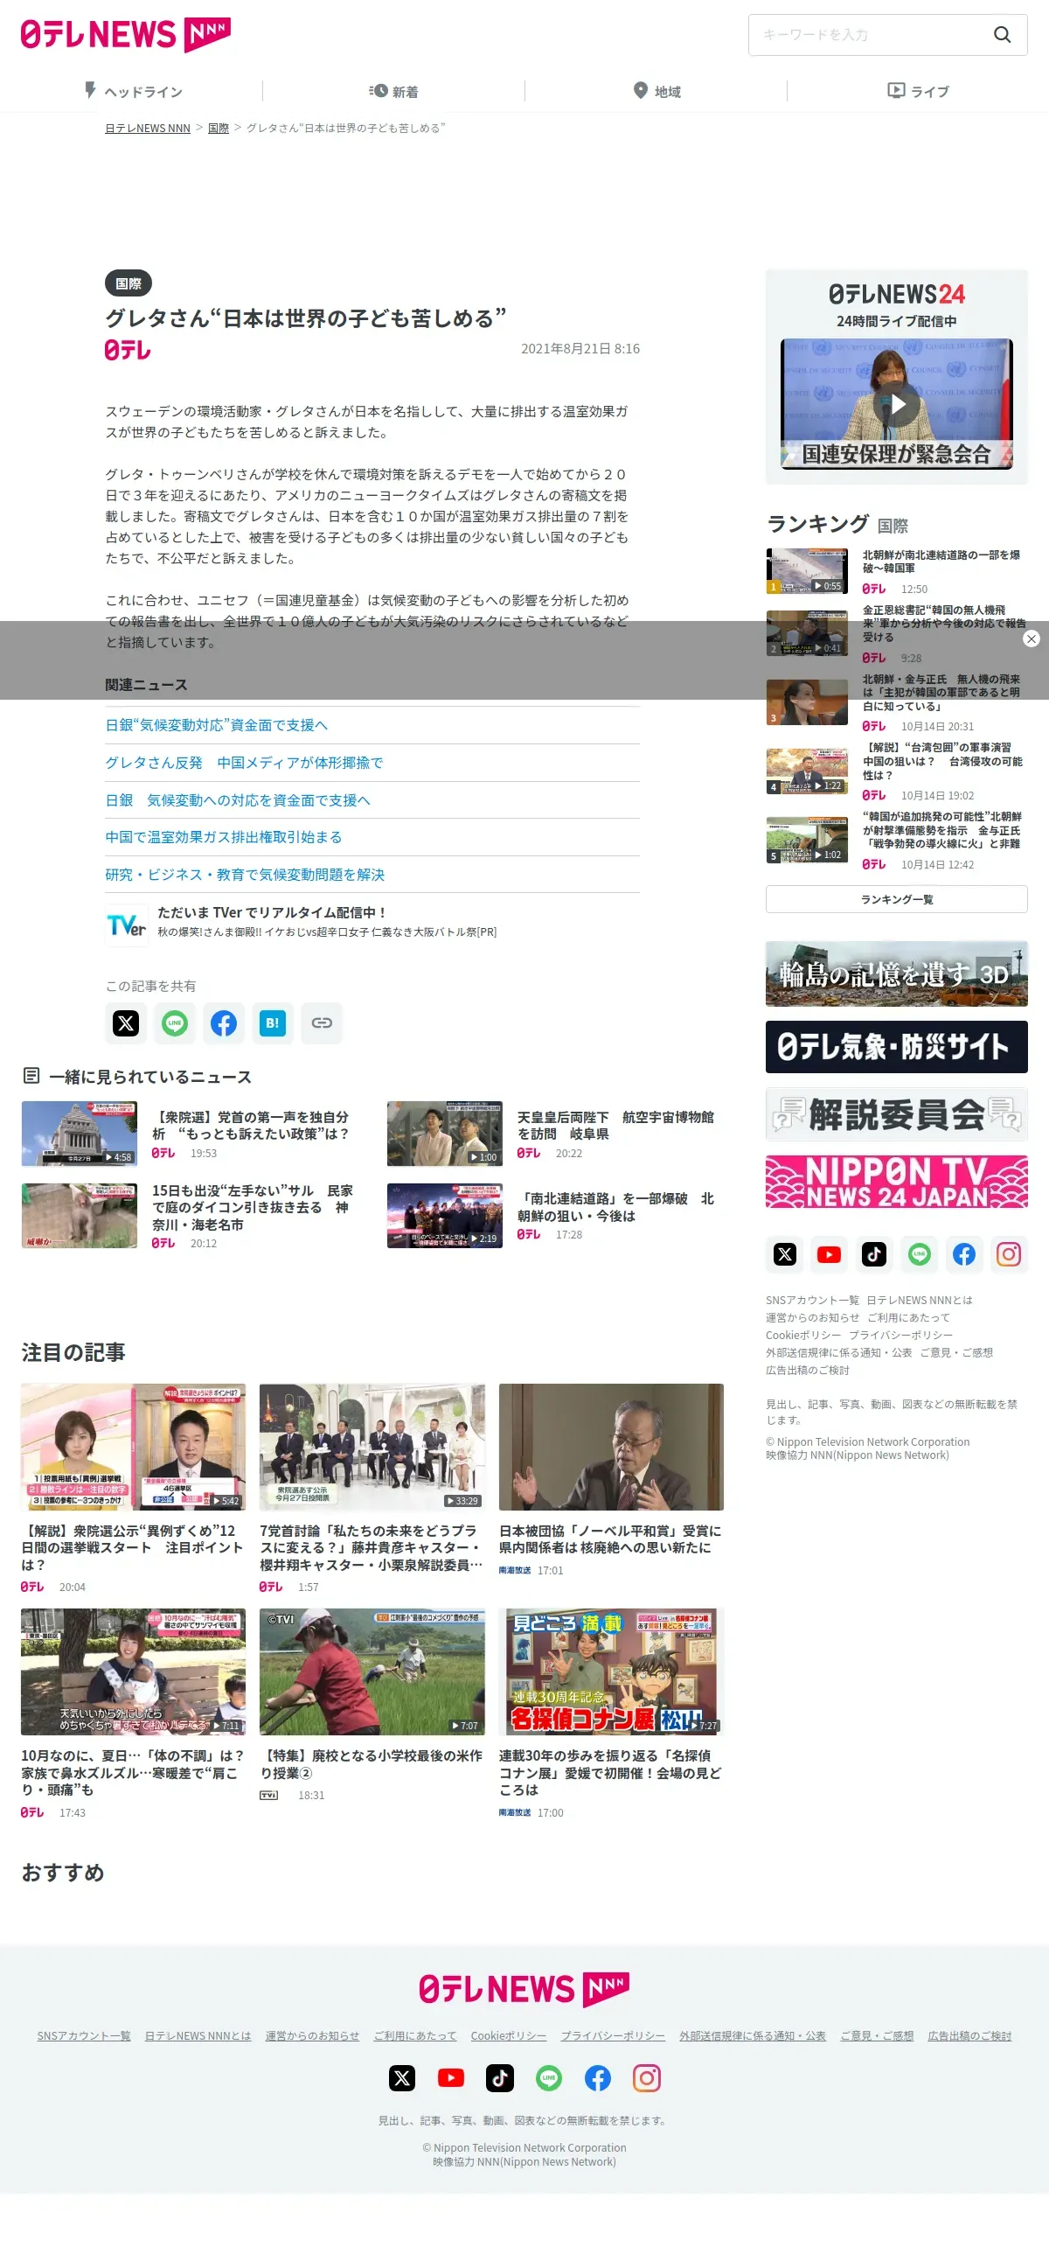1049x2268 pixels.
Task: Share article on X icon
Action: [x=126, y=1023]
